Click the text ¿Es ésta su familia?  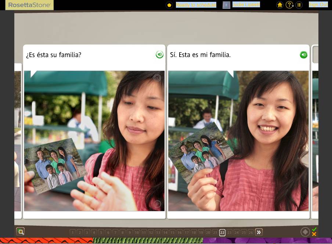tap(54, 55)
